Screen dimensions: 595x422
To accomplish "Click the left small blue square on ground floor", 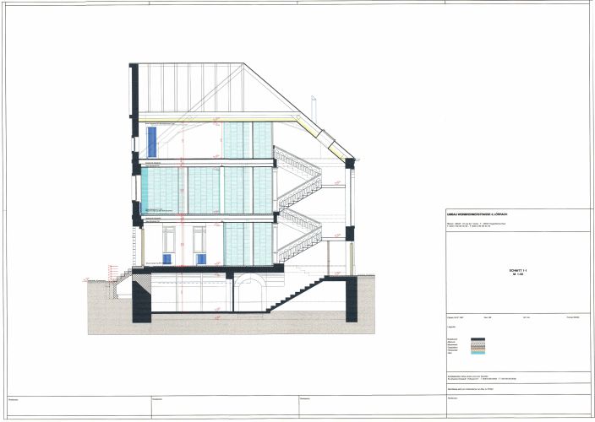I will 166,259.
